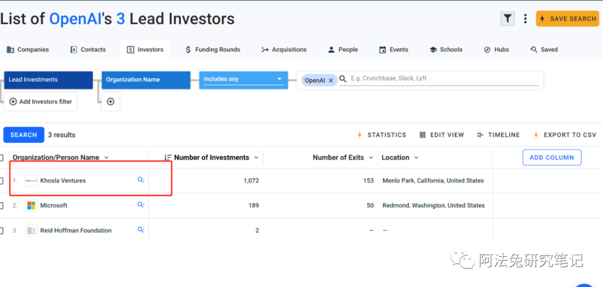The width and height of the screenshot is (603, 287).
Task: Open the Timeline view
Action: tap(498, 135)
